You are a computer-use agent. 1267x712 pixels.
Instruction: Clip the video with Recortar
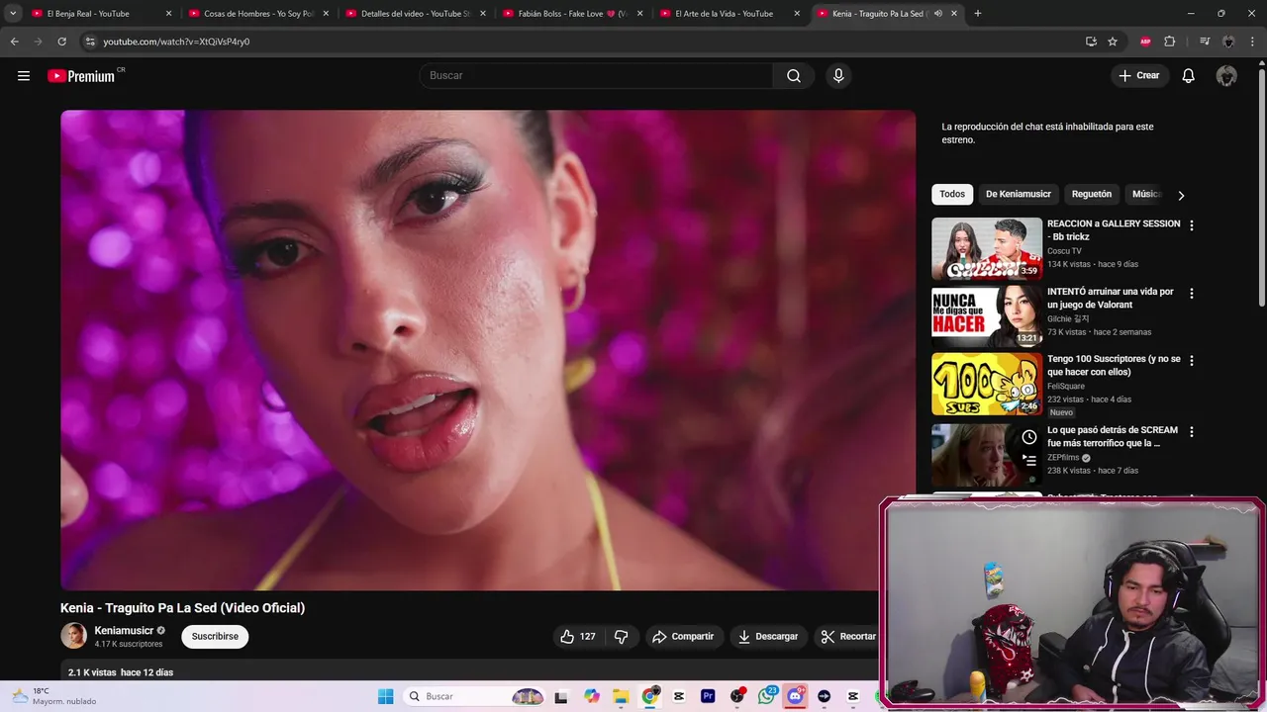pyautogui.click(x=848, y=637)
